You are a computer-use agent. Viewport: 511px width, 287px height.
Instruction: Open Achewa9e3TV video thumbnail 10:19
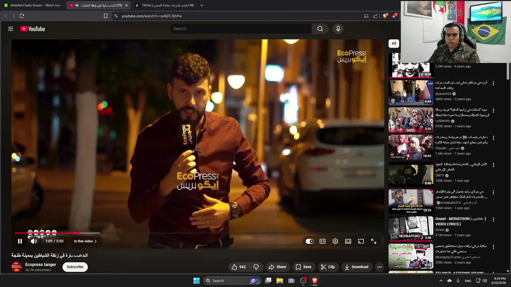411,201
